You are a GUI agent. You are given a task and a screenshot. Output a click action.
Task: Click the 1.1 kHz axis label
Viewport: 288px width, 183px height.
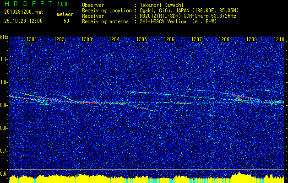click(4, 59)
